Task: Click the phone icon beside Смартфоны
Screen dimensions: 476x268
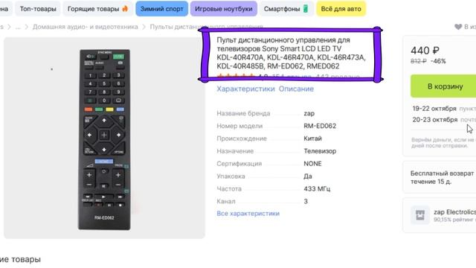Action: [x=306, y=9]
